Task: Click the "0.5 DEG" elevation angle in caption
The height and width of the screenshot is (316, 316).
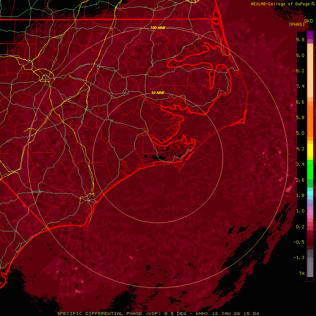Action: click(175, 314)
